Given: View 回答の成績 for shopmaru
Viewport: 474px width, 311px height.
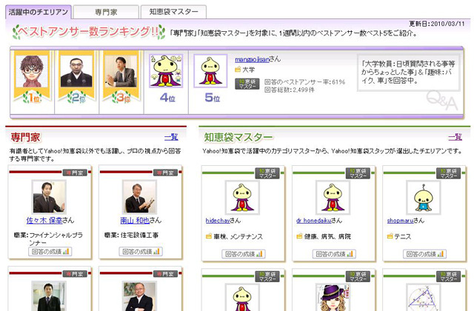Looking at the screenshot, I should (424, 254).
